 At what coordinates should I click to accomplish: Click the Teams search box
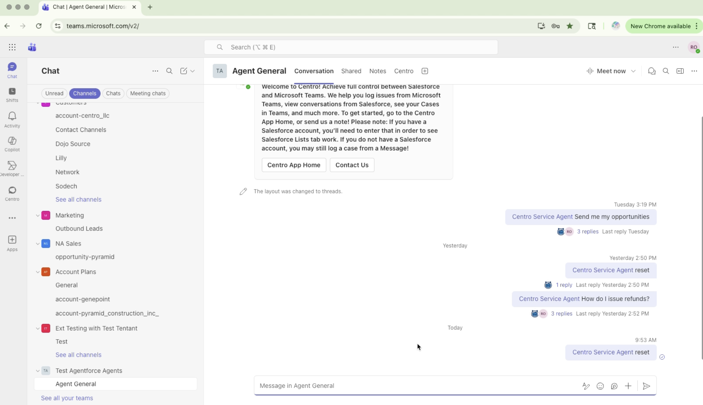[x=351, y=47]
